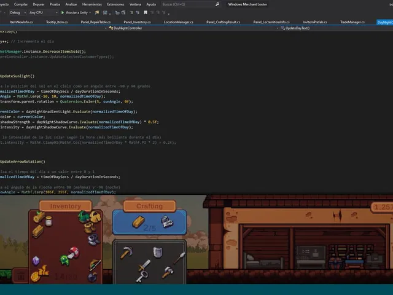Click the Crafting header button
Viewport: 393px width, 295px height.
pyautogui.click(x=149, y=206)
